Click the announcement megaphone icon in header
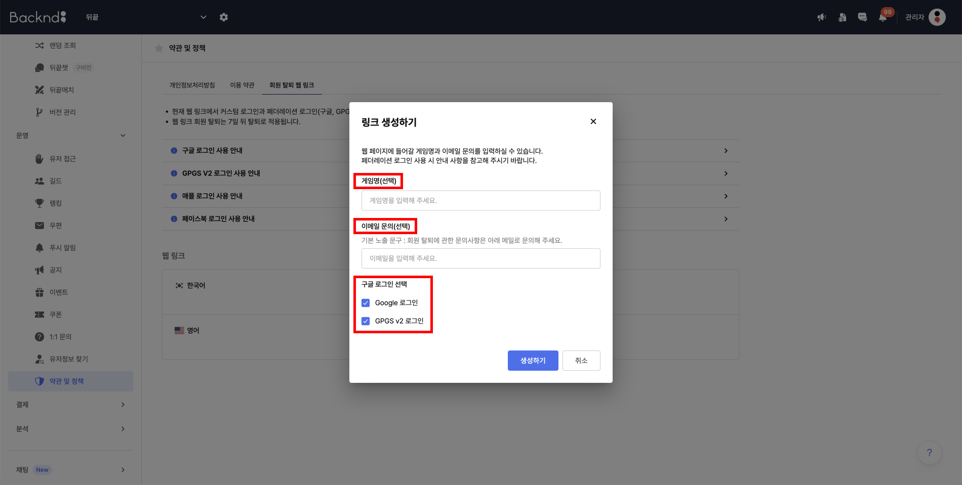 (822, 17)
